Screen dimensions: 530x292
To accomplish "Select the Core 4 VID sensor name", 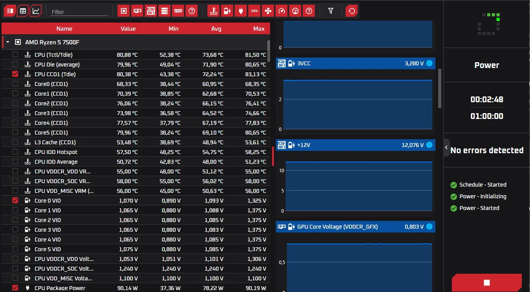I will point(48,240).
